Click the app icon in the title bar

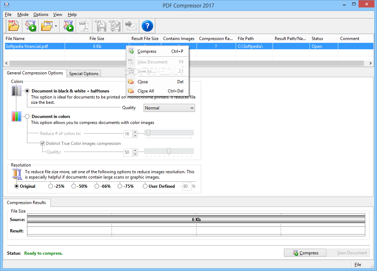6,5
